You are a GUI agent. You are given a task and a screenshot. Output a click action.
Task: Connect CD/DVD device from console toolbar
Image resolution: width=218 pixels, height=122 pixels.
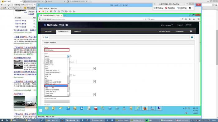pyautogui.click(x=70, y=11)
